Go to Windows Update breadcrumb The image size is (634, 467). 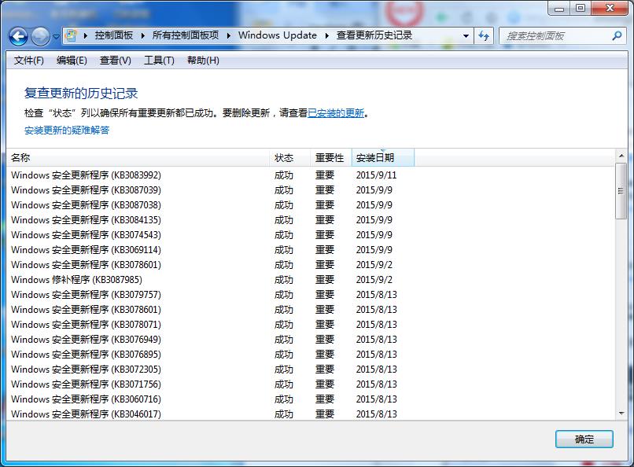click(278, 35)
